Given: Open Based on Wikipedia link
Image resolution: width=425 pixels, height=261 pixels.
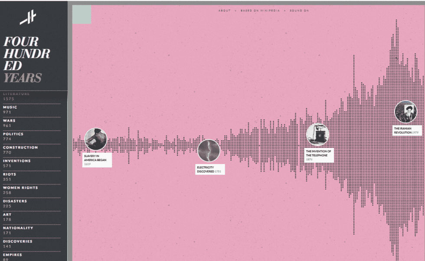Looking at the screenshot, I should coord(260,10).
